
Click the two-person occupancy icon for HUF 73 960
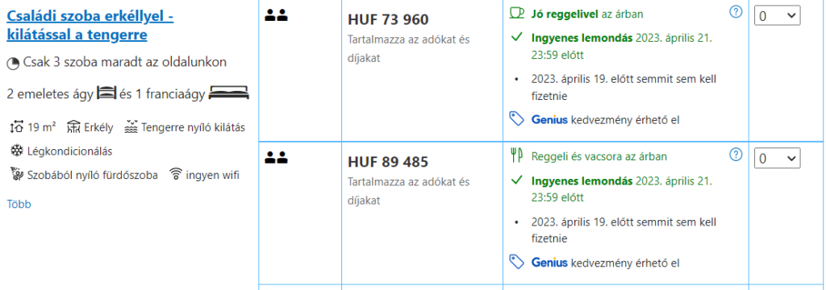[x=276, y=16]
